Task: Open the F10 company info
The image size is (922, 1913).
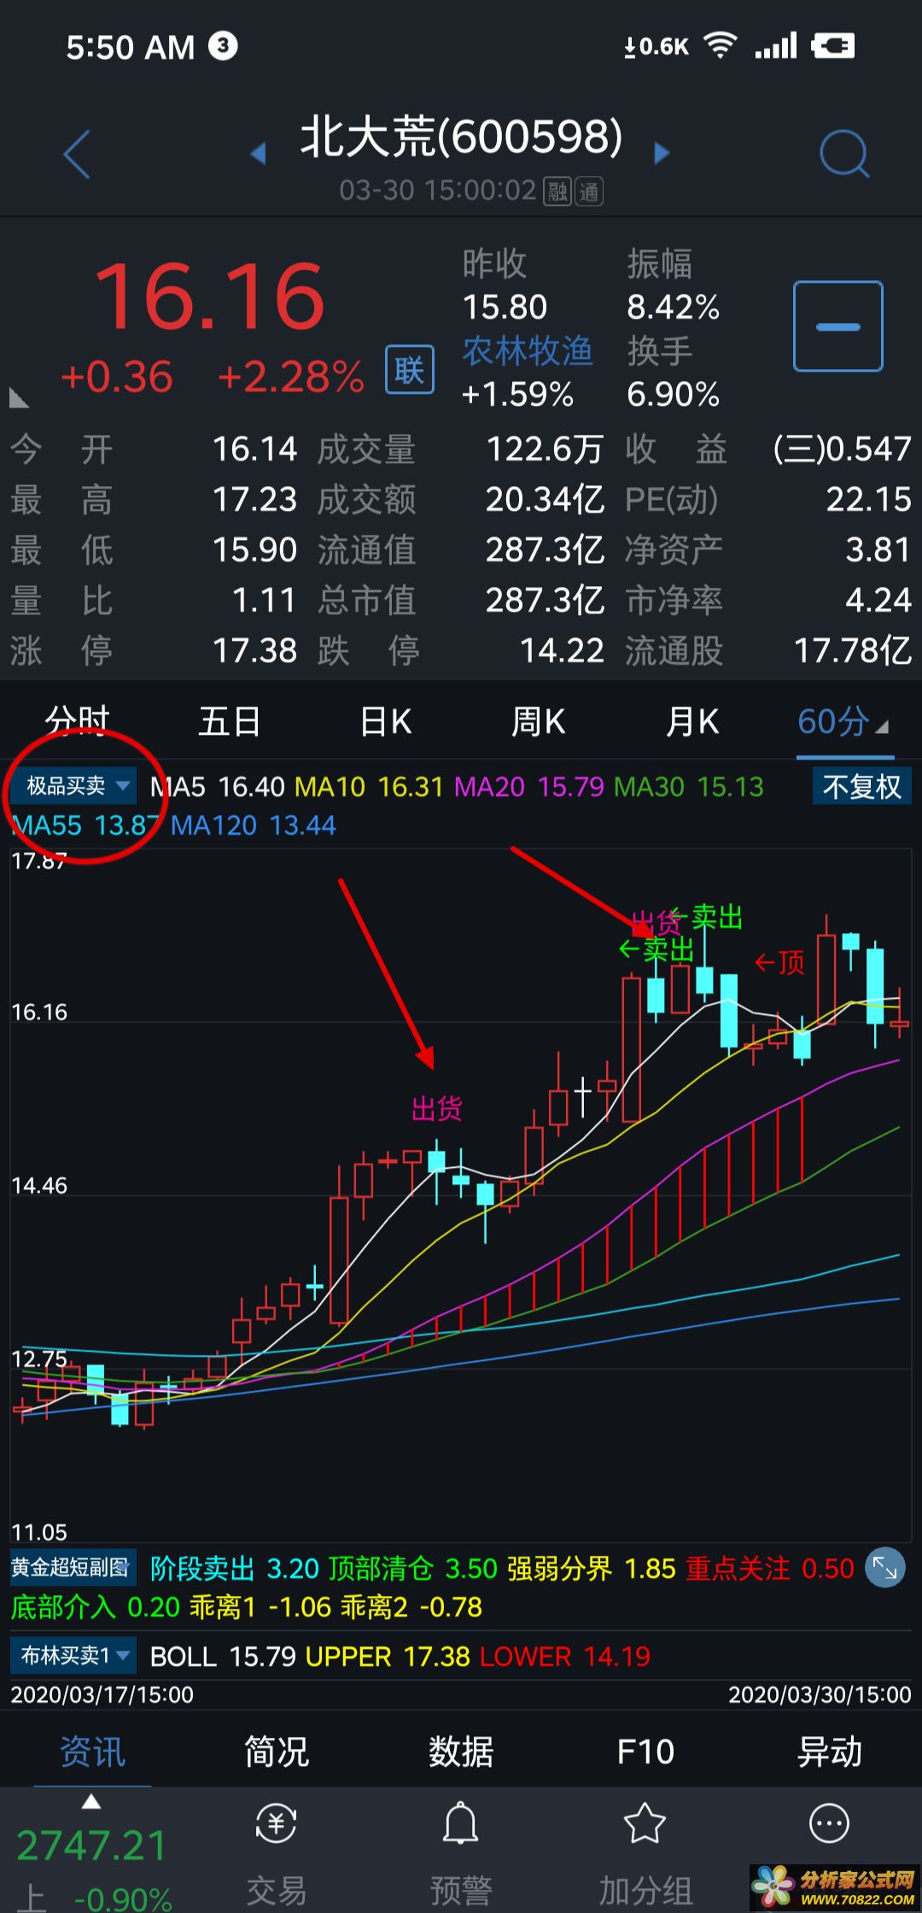Action: [645, 1752]
